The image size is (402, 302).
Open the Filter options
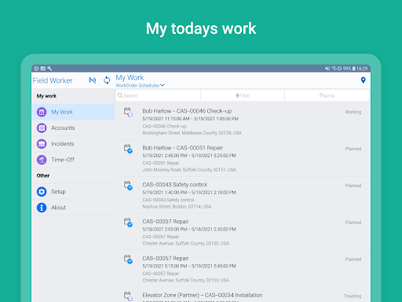coord(243,95)
